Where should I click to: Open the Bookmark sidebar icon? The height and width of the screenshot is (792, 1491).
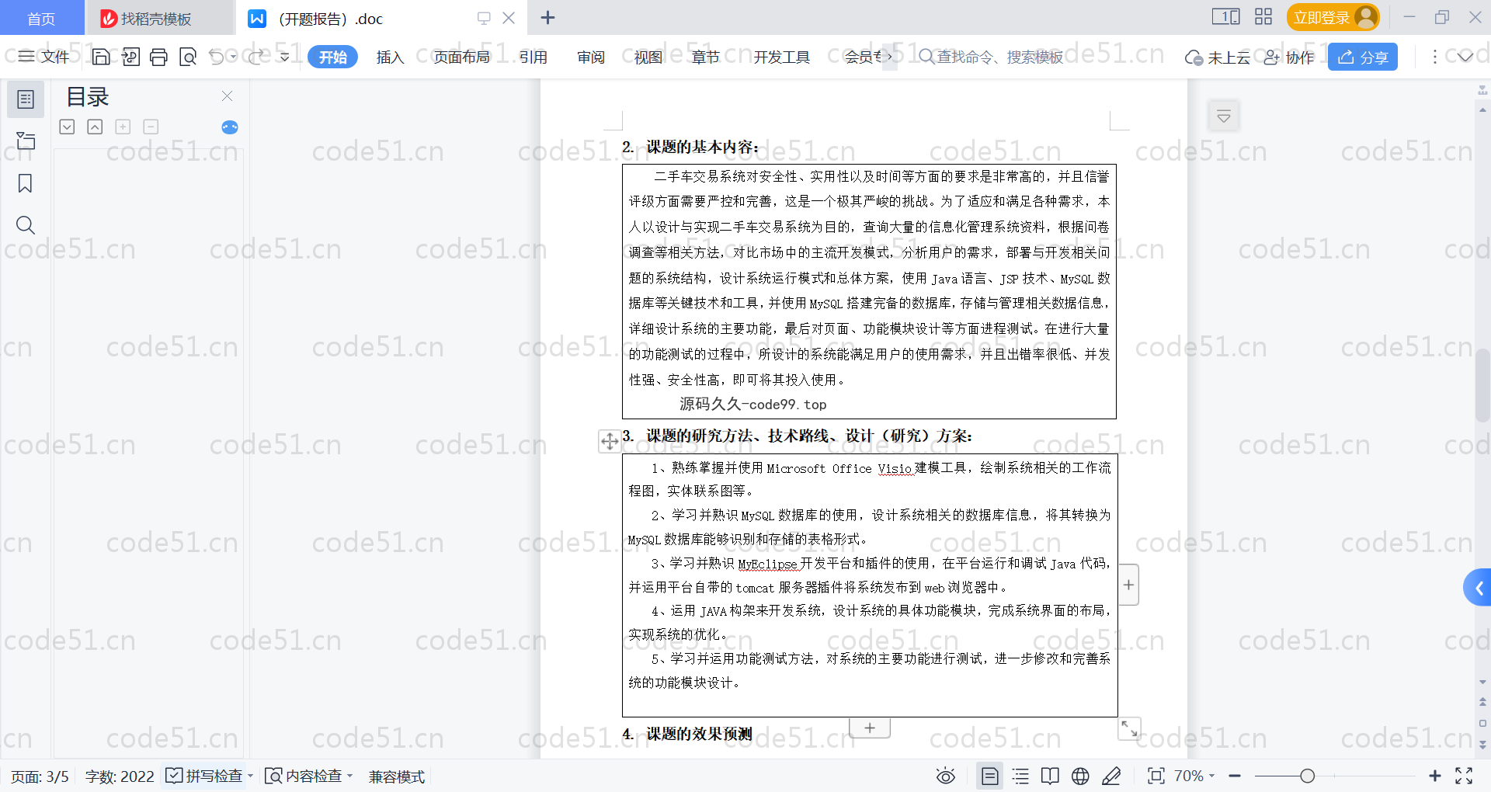click(26, 183)
